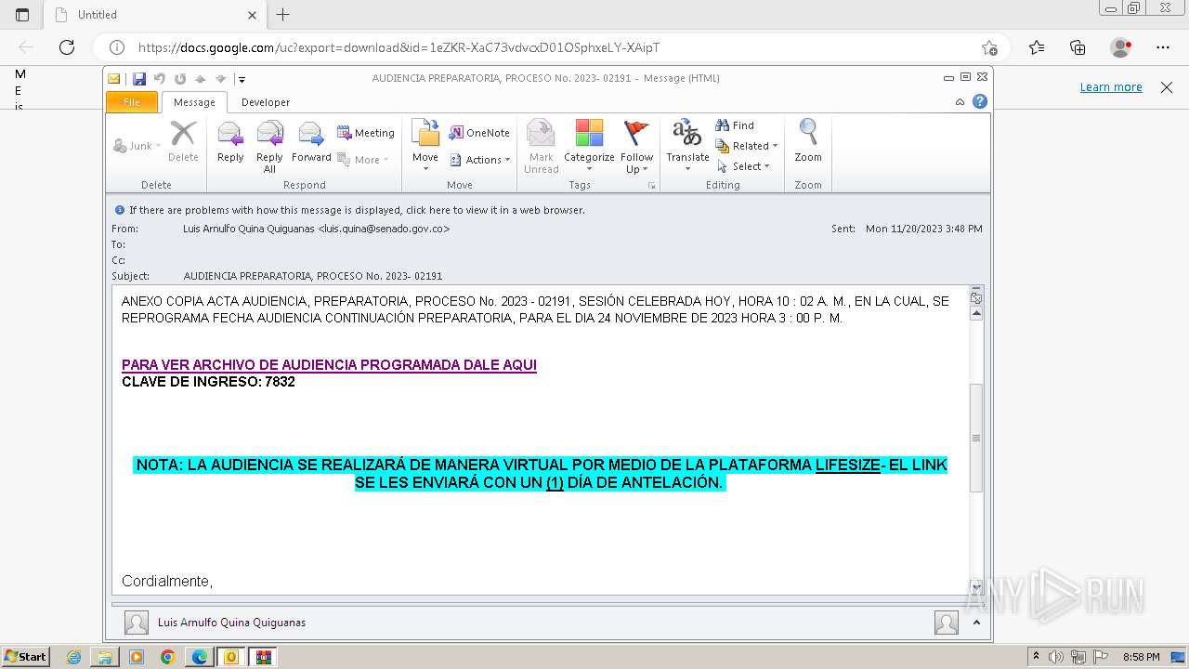Click the info bar to view in browser
The height and width of the screenshot is (669, 1189).
point(357,210)
